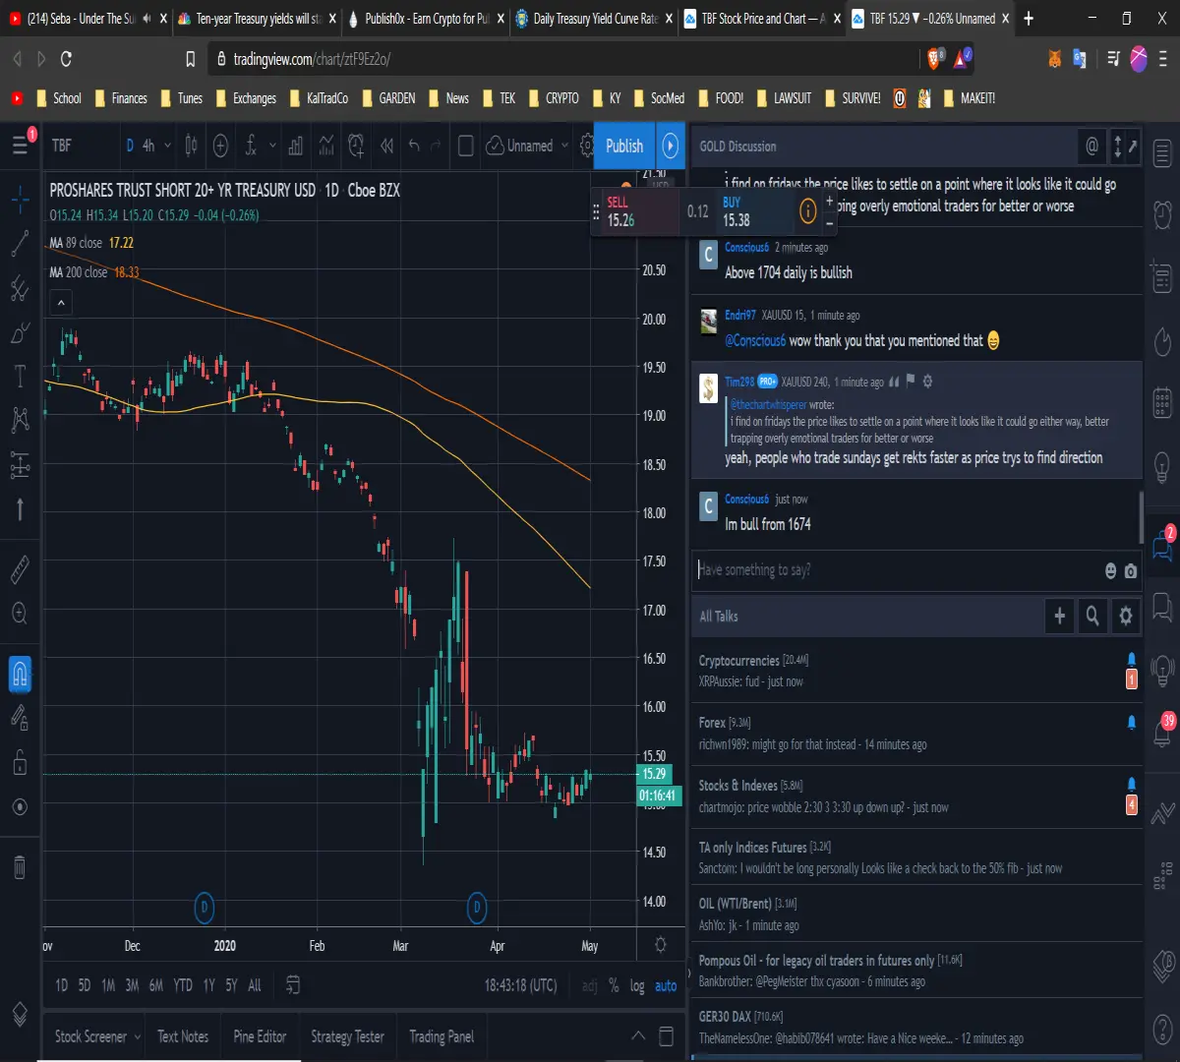Viewport: 1180px width, 1062px height.
Task: Expand the bottom panel with up chevron
Action: coord(638,1035)
